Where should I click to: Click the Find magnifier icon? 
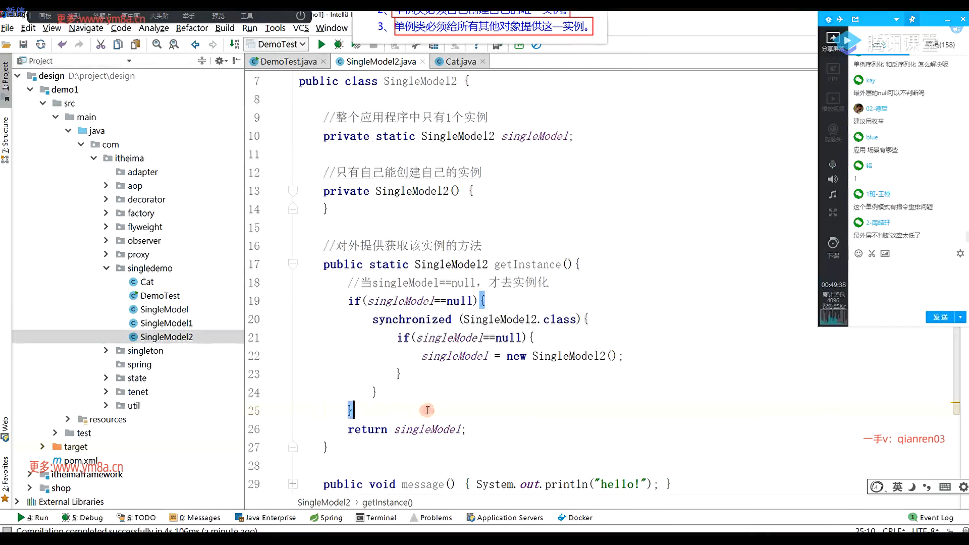click(x=157, y=44)
